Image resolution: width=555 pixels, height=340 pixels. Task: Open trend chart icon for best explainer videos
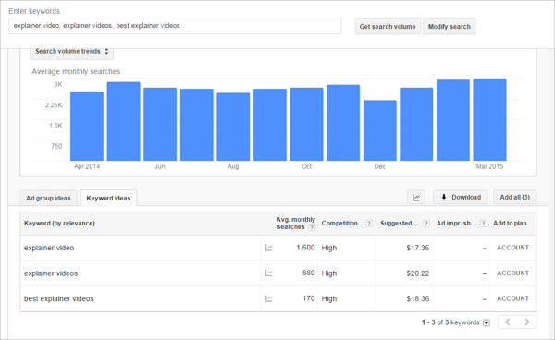269,298
